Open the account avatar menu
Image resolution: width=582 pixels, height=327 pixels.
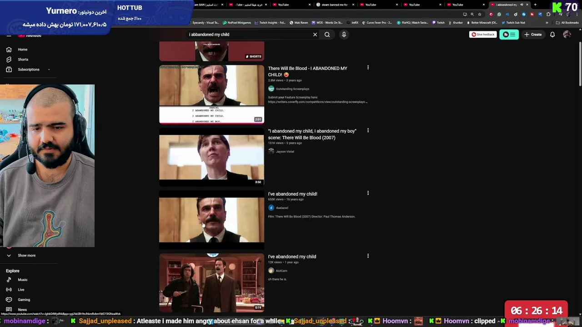click(567, 35)
